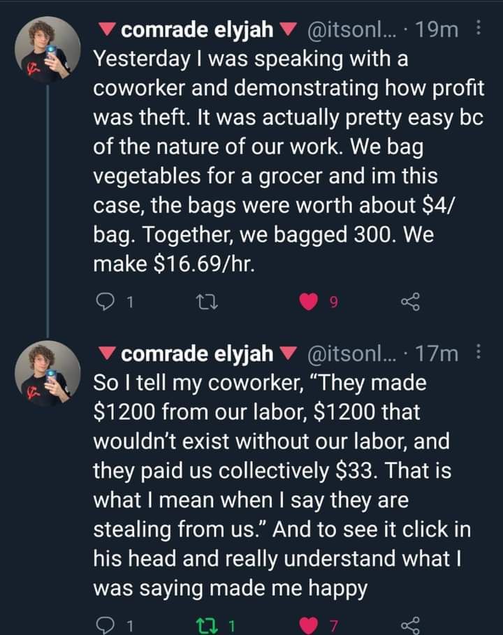The height and width of the screenshot is (635, 503).
Task: Share the first tweet
Action: 409,302
